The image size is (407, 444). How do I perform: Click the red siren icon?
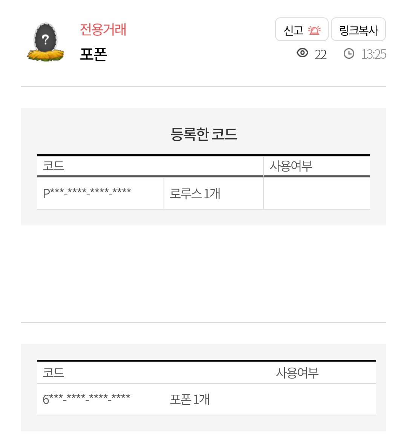pos(314,30)
